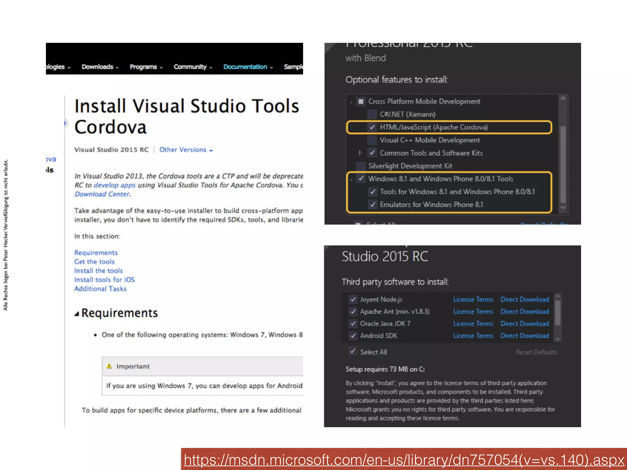Open the Get the tools link
627x470 pixels.
coord(94,262)
